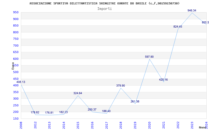Click the 650 y-axis tick label

coord(16,52)
